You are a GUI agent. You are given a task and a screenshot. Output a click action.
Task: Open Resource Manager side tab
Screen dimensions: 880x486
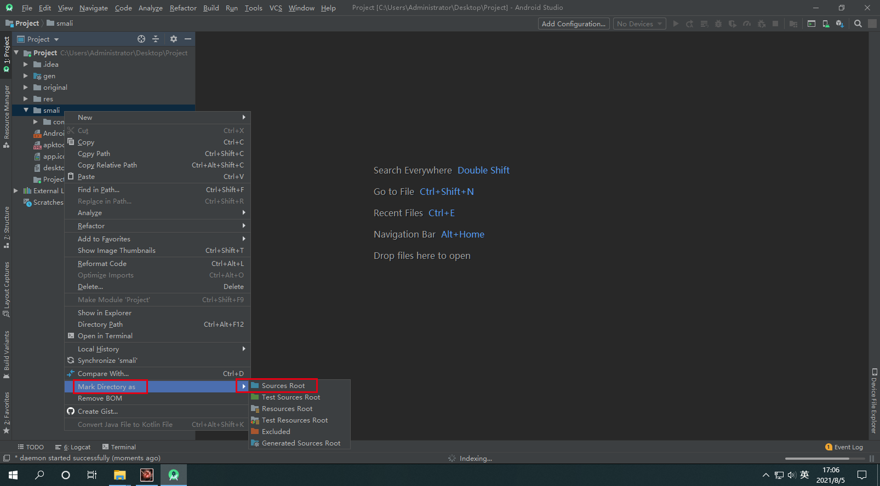pyautogui.click(x=7, y=116)
